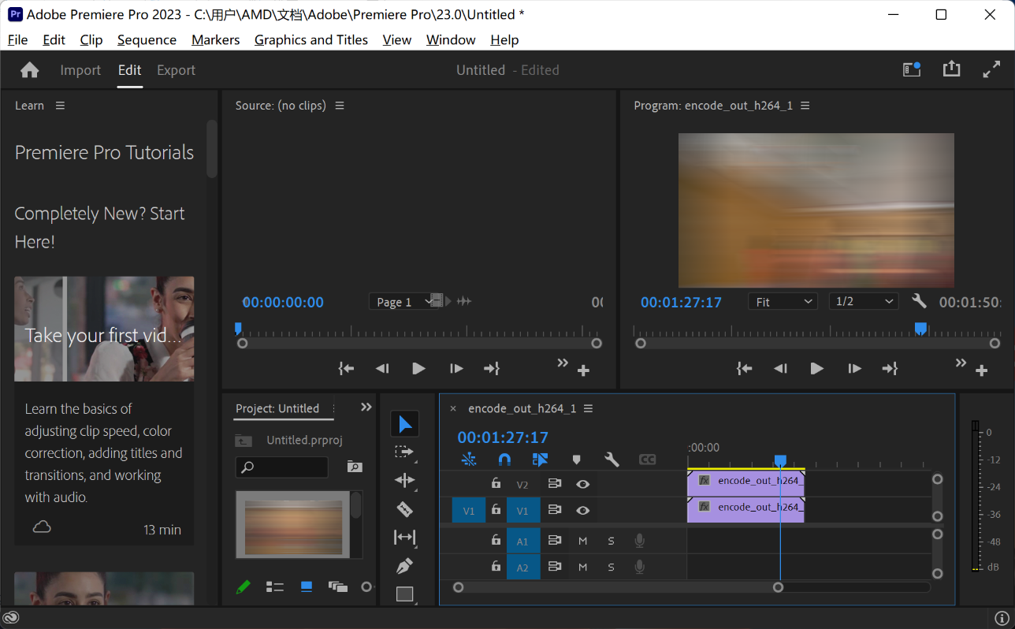Select the Track Select Forward tool
This screenshot has height=629, width=1015.
tap(404, 452)
